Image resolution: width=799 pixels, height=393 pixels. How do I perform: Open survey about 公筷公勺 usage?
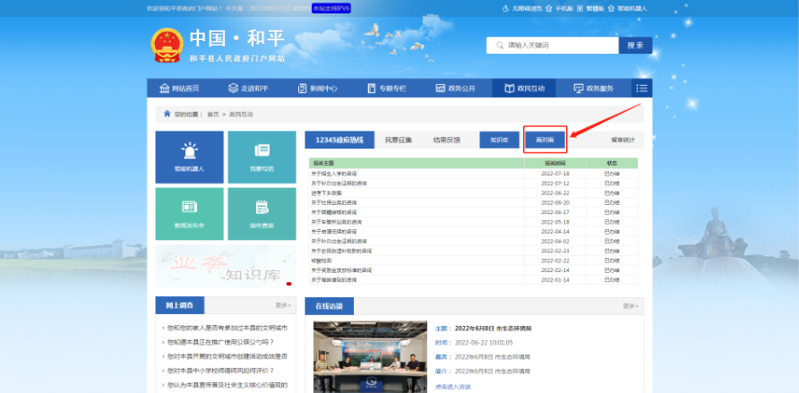coord(220,342)
